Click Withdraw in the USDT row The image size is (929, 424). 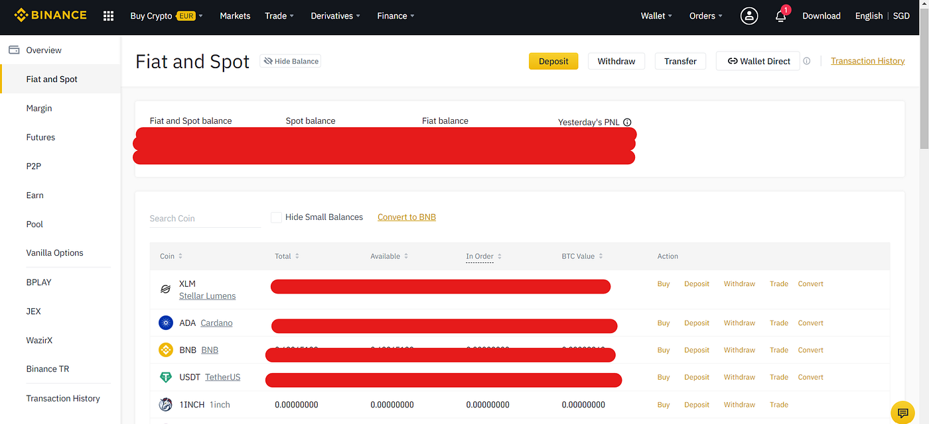[739, 377]
